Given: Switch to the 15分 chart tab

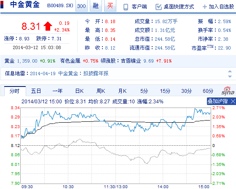Looking at the screenshot, I should (165, 91).
